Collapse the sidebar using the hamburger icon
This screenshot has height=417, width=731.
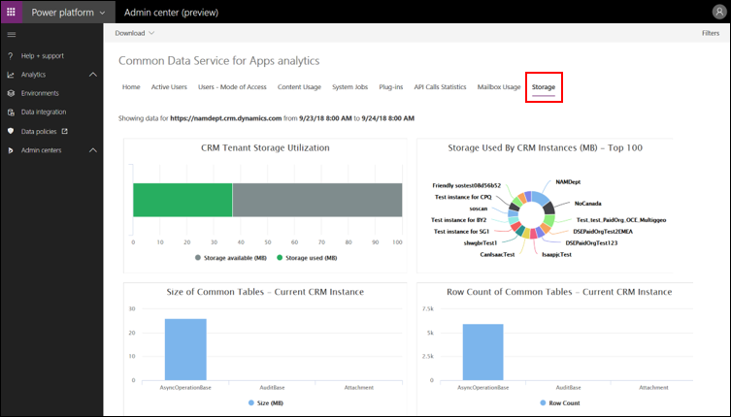(11, 34)
